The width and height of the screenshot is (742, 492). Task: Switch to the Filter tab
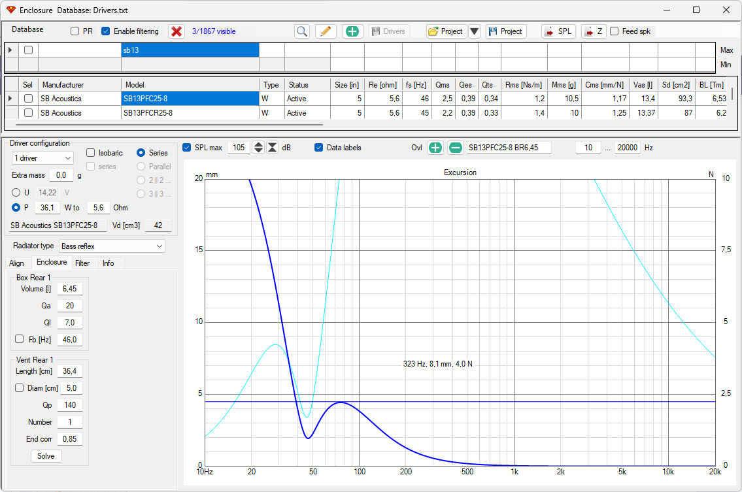point(82,263)
